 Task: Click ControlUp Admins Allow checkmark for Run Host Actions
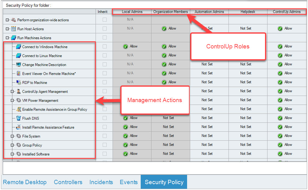[x=280, y=29]
